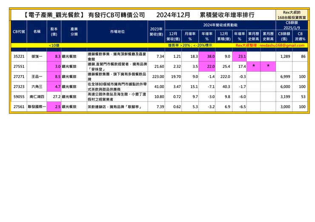315x222 pixels.
Task: Click the CB流通% column header
Action: click(300, 36)
